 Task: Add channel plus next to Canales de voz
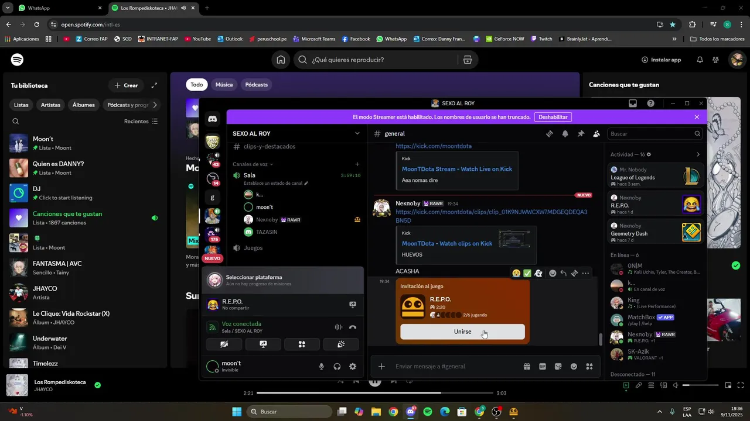click(357, 164)
